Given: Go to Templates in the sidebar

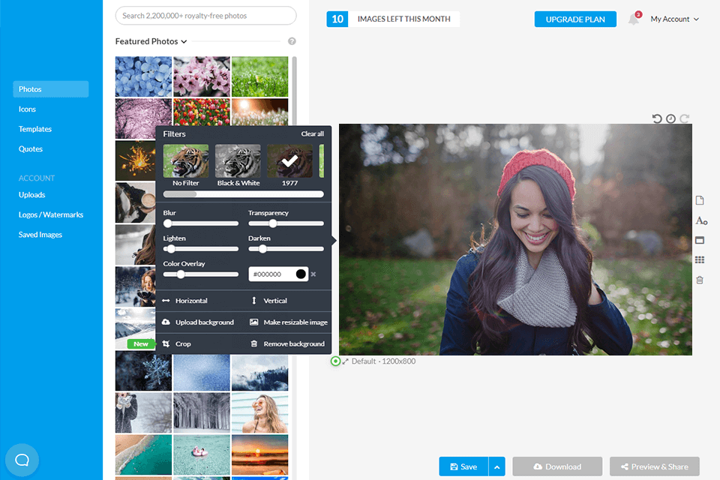Looking at the screenshot, I should (x=35, y=129).
